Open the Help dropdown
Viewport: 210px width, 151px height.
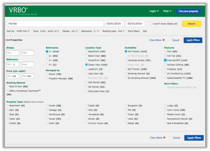coord(167,11)
